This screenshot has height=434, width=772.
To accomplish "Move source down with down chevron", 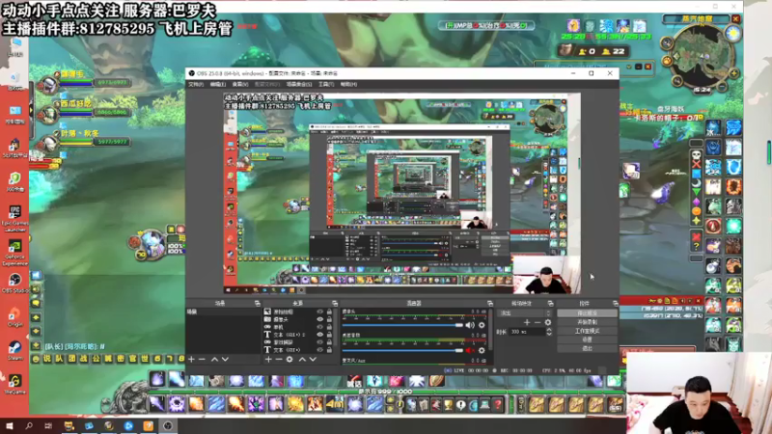I will tap(313, 359).
